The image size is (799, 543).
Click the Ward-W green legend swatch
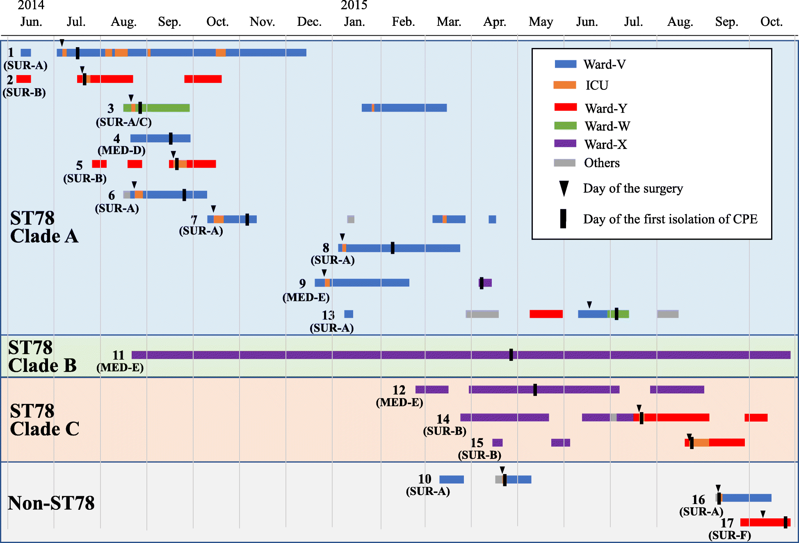(x=565, y=125)
